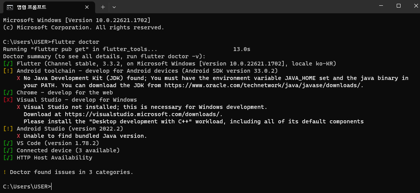Viewport: 420px width, 193px height.
Task: Close the 명령 프롬프트 tab
Action: pos(87,7)
